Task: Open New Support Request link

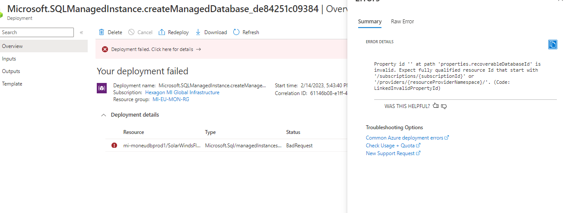Action: point(393,153)
